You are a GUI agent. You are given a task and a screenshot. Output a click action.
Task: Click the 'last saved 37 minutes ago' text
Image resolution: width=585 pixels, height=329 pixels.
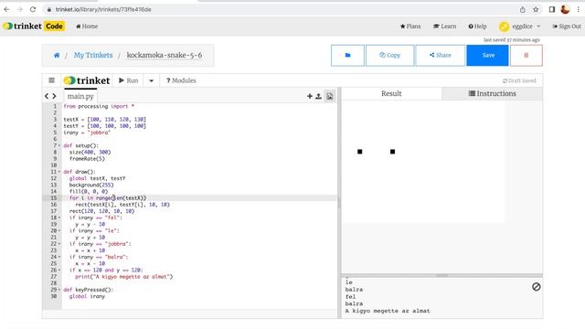tap(512, 40)
